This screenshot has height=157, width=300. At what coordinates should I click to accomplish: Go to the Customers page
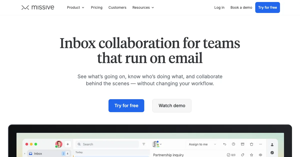[x=117, y=7]
